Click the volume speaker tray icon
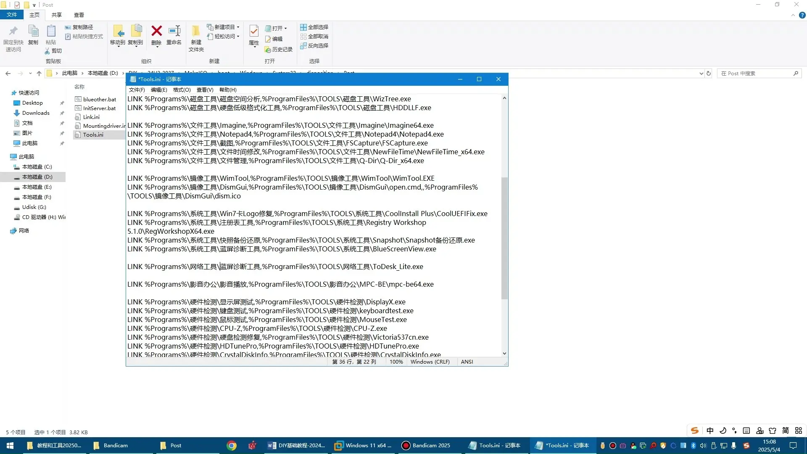Viewport: 807px width, 454px height. [703, 446]
